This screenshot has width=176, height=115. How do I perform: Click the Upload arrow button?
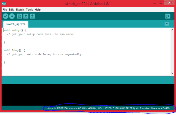12,16
